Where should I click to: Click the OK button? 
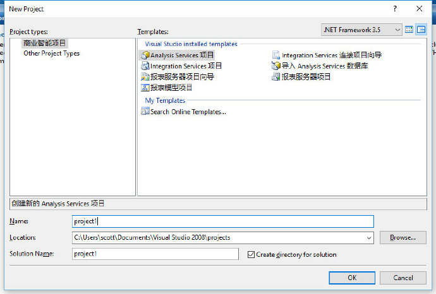tap(352, 278)
